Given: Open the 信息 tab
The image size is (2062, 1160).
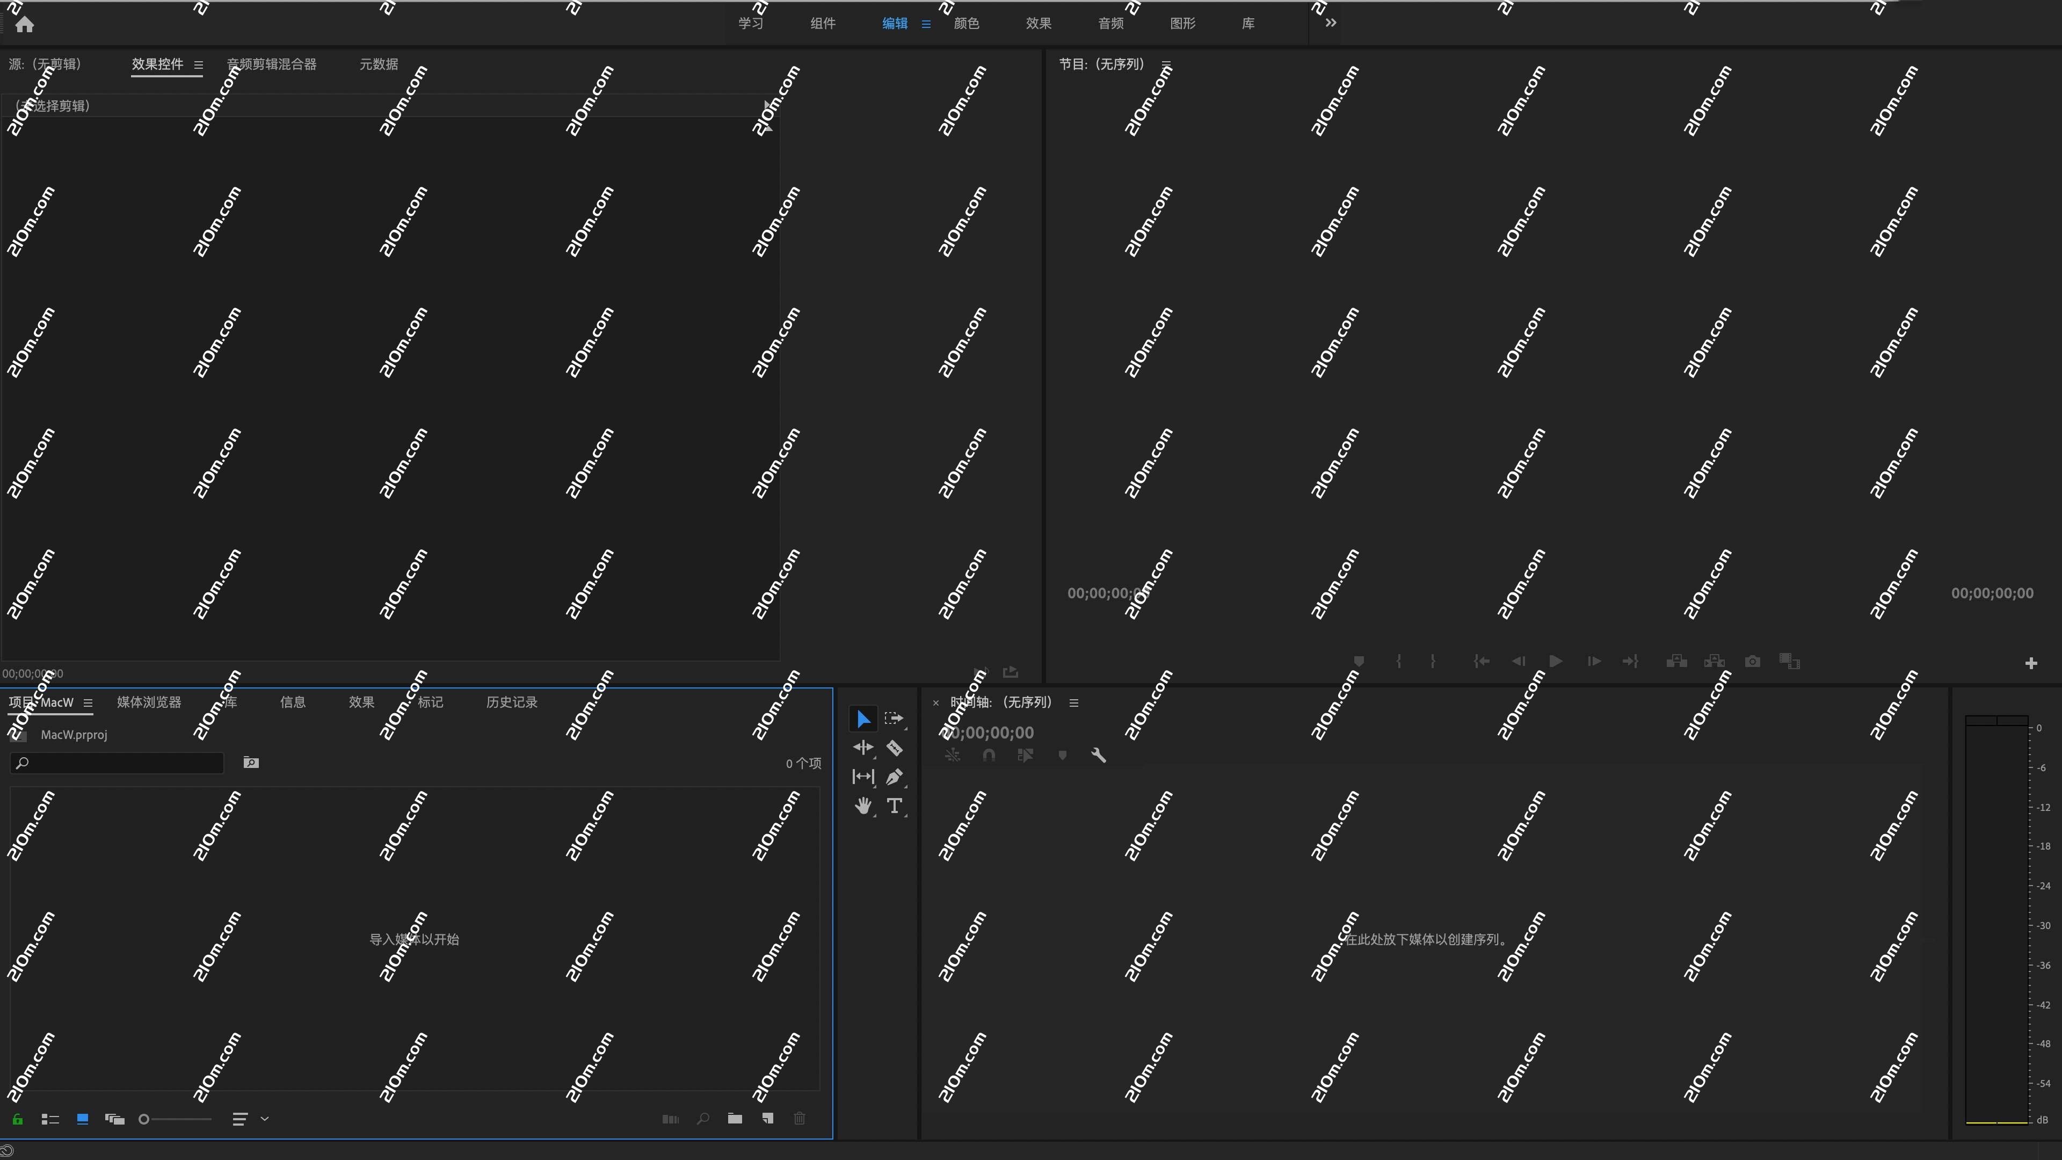Looking at the screenshot, I should coord(293,702).
